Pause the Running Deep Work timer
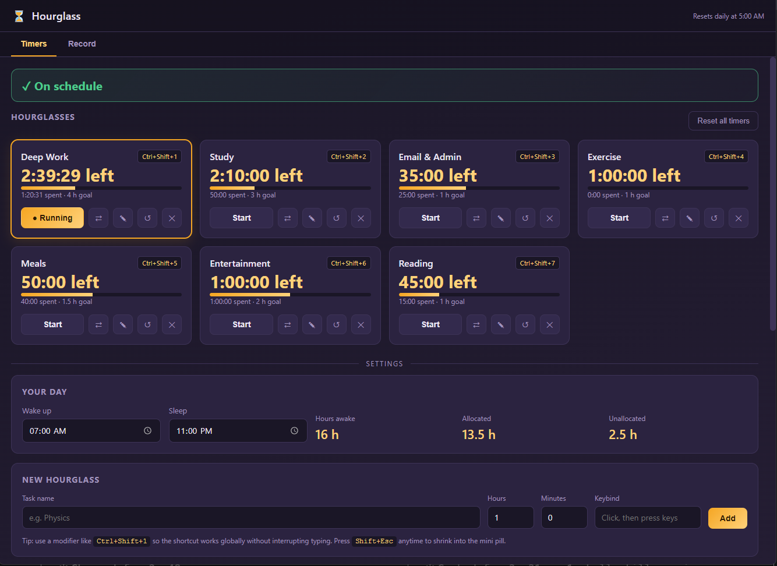 point(52,218)
